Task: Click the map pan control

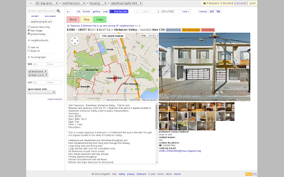Action: click(x=75, y=41)
